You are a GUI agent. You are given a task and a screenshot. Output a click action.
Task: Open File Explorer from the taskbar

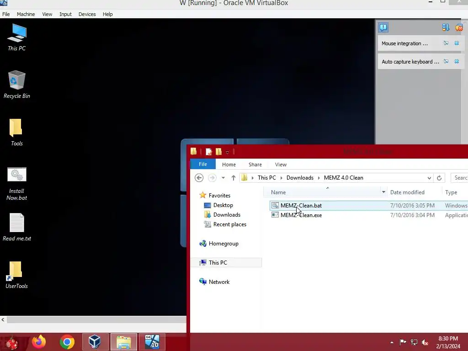pos(123,342)
